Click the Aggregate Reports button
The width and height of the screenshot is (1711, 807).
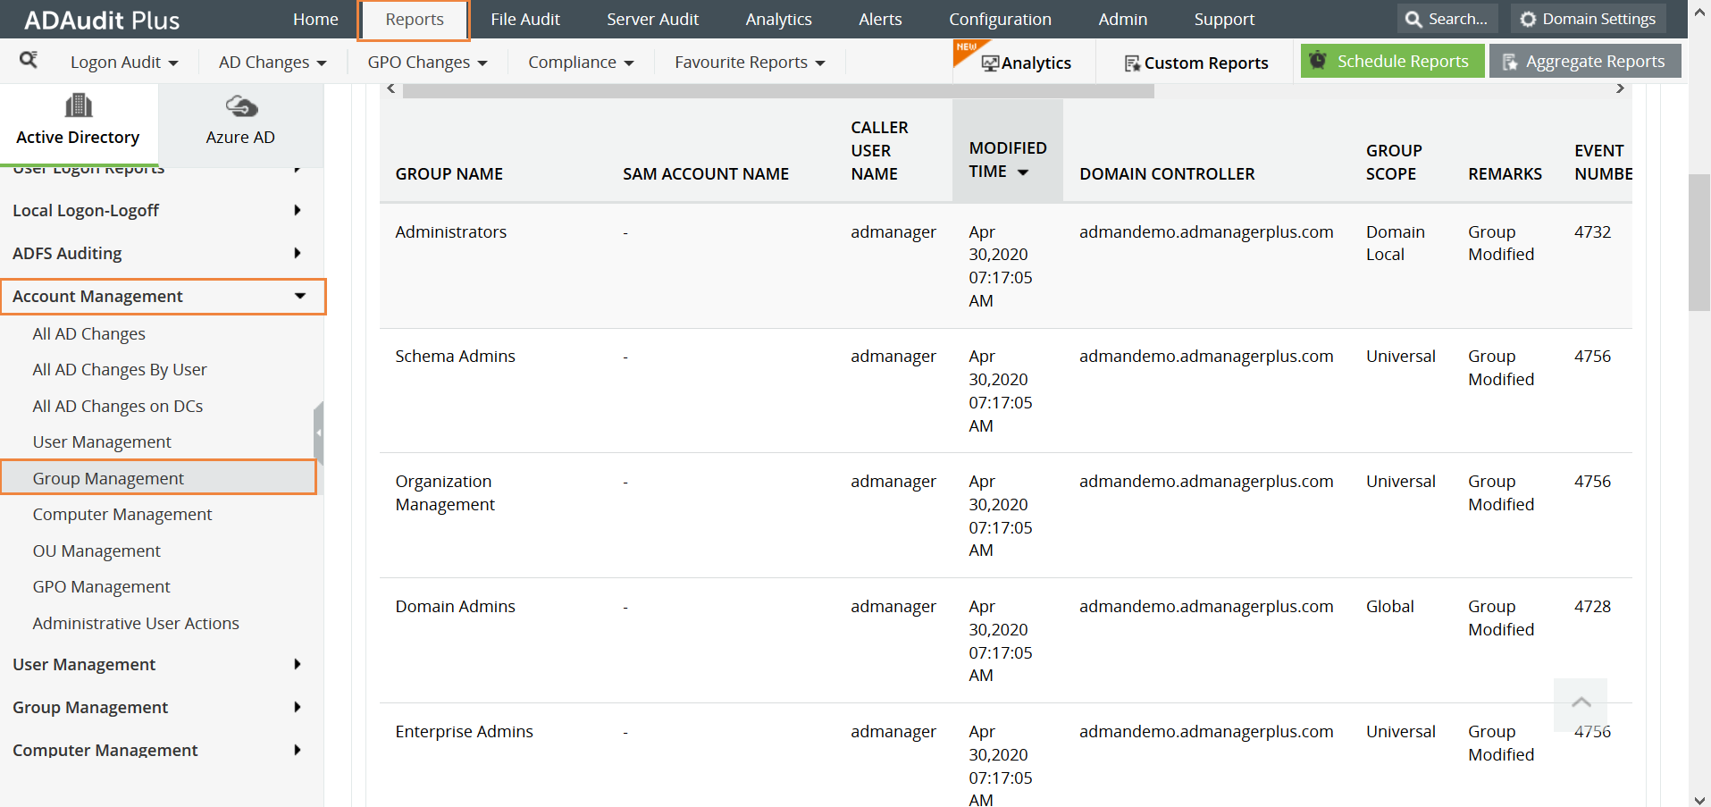(1585, 61)
